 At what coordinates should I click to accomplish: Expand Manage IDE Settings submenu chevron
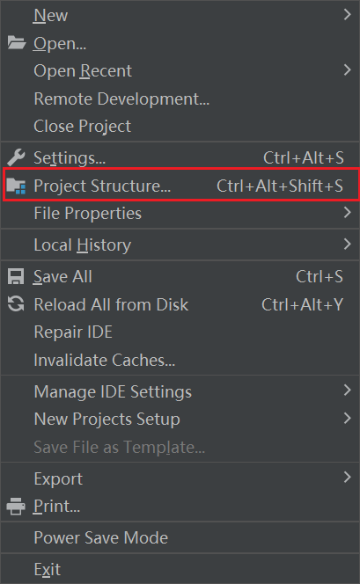348,391
